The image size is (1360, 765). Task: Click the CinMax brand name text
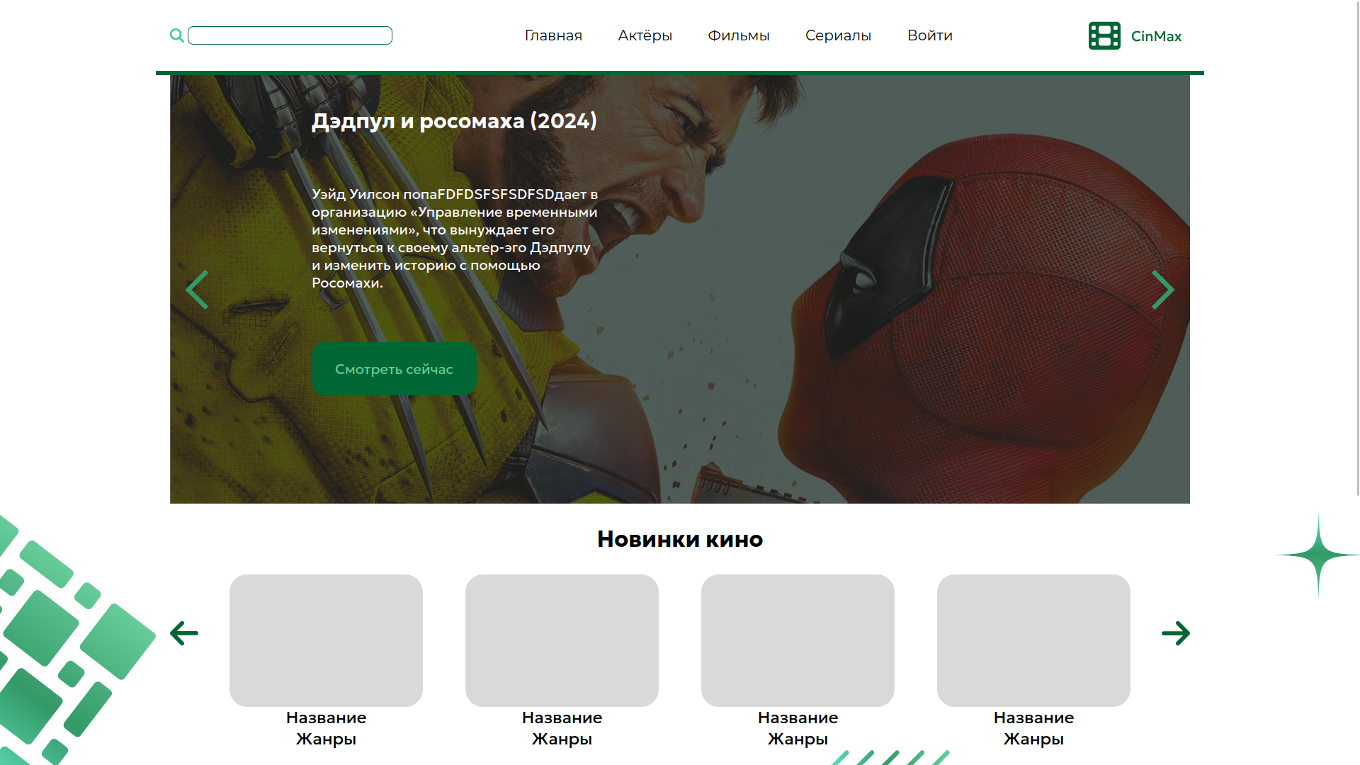point(1156,36)
